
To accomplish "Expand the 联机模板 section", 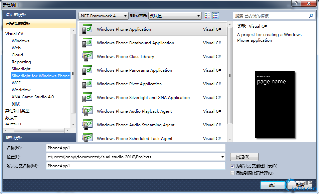I will [x=39, y=138].
